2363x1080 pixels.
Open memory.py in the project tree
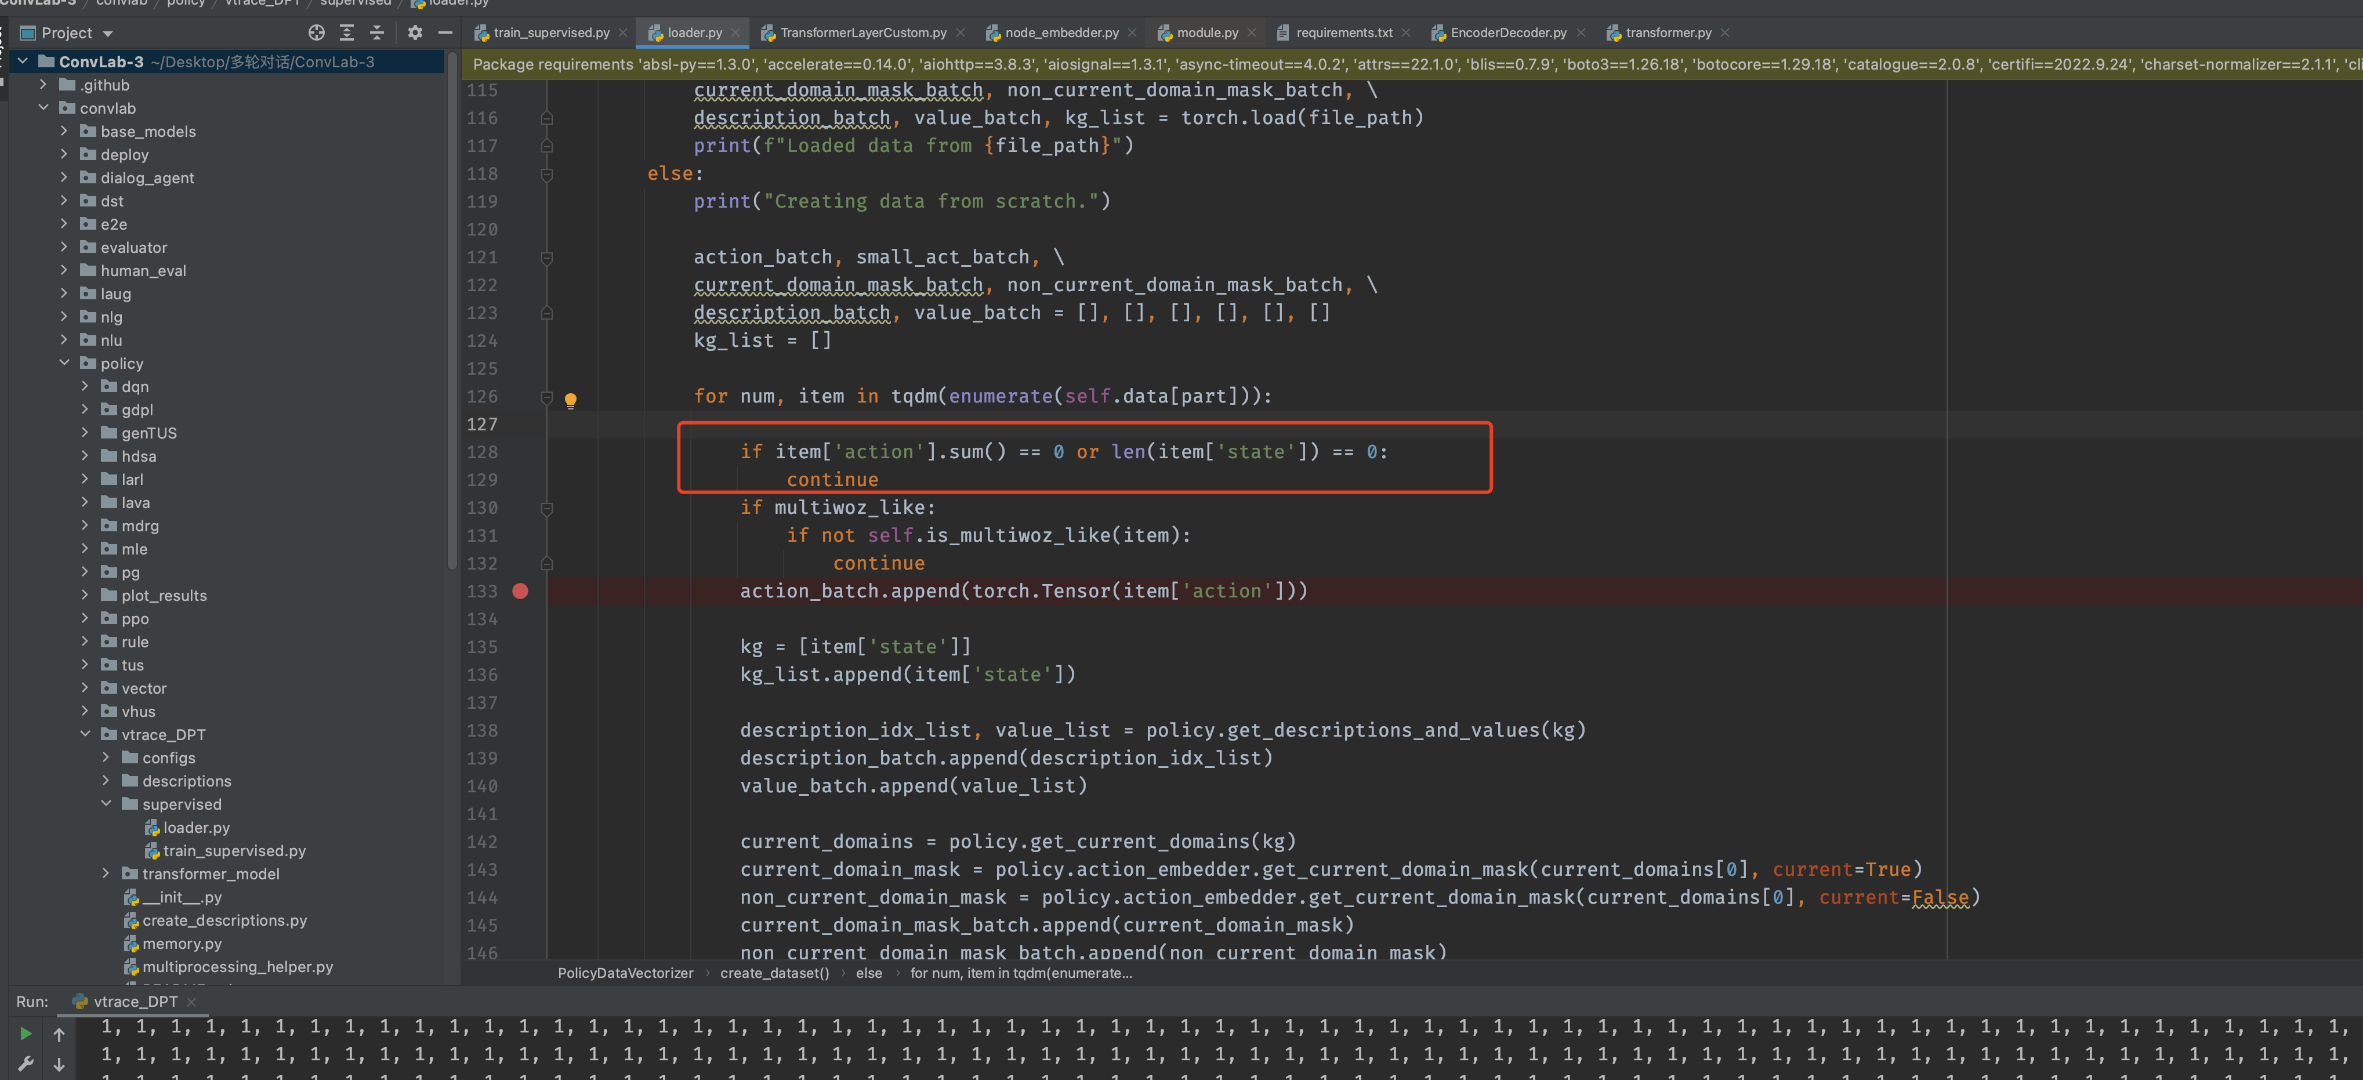(x=182, y=943)
